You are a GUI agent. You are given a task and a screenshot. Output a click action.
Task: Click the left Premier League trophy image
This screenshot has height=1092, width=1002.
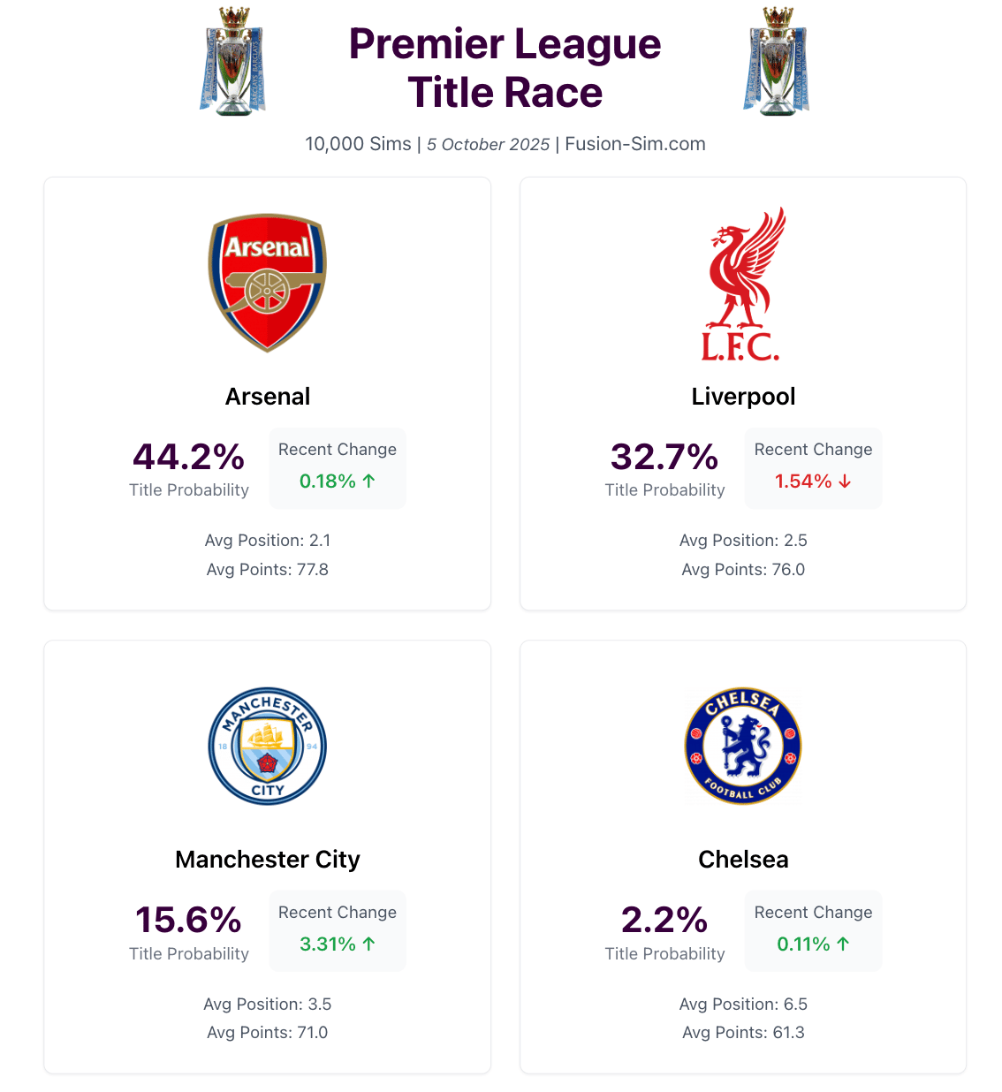click(x=233, y=61)
